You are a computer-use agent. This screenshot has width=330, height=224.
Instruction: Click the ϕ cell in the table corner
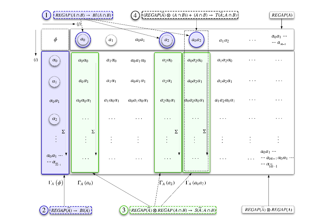click(x=55, y=39)
